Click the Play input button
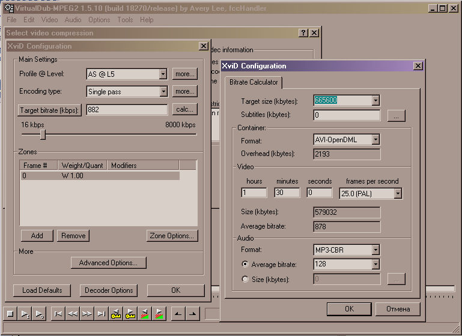The width and height of the screenshot is (462, 336). click(25, 313)
